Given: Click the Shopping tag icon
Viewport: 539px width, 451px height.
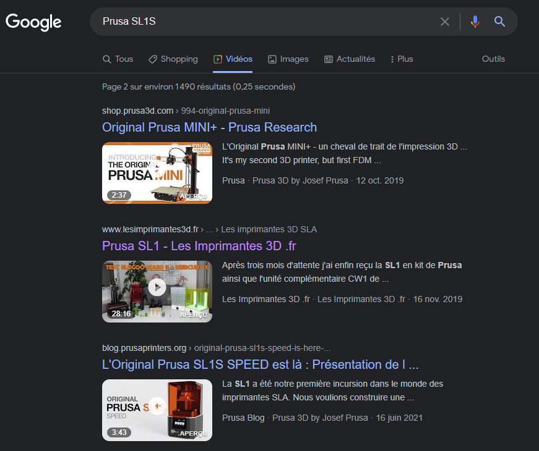Looking at the screenshot, I should click(x=153, y=59).
